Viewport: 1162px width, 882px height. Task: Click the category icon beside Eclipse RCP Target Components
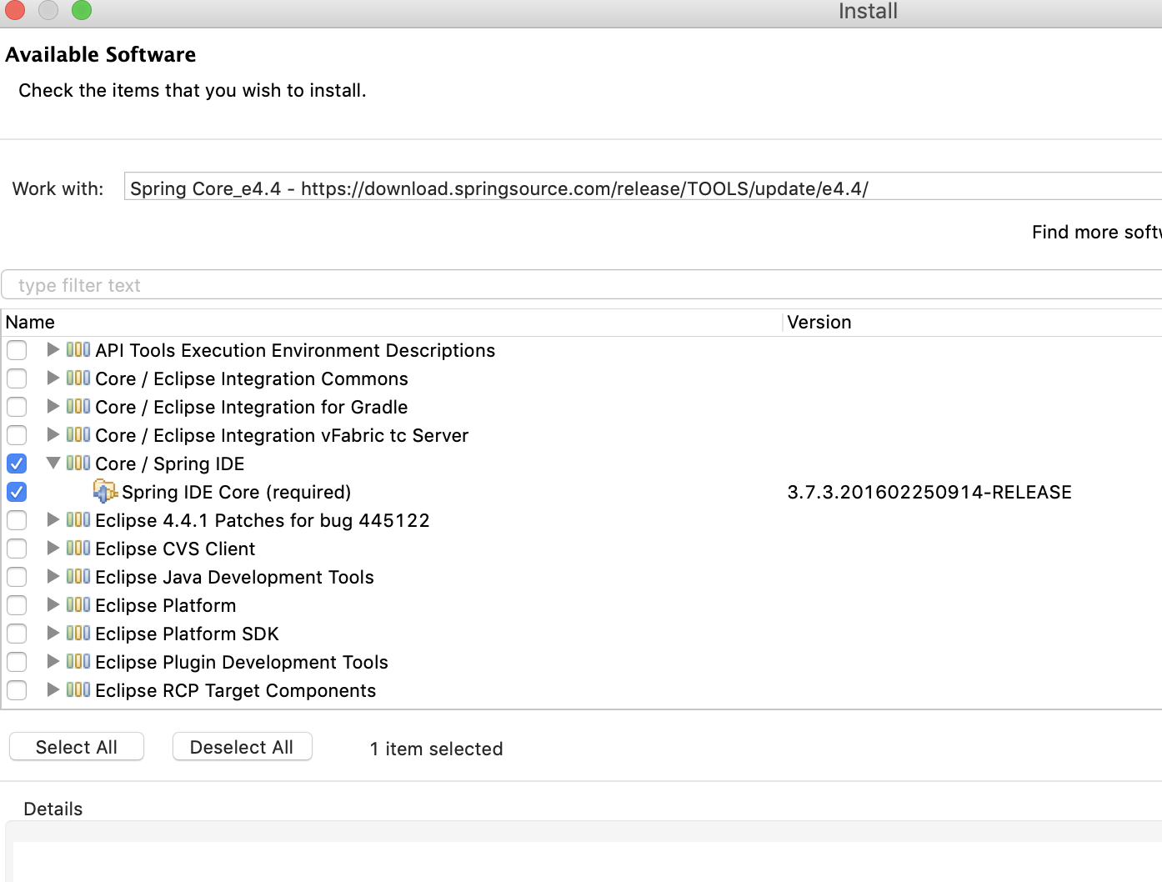78,689
